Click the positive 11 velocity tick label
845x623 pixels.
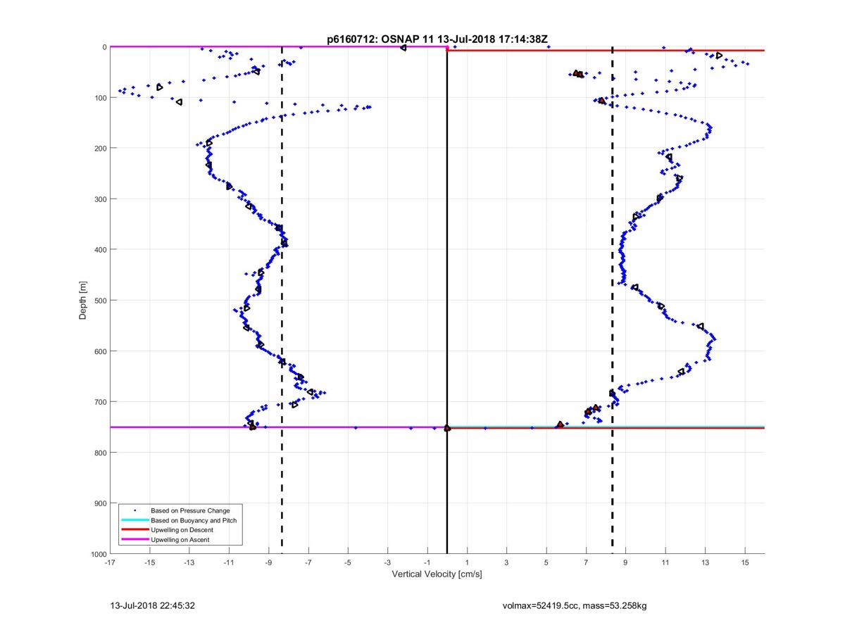tap(665, 563)
